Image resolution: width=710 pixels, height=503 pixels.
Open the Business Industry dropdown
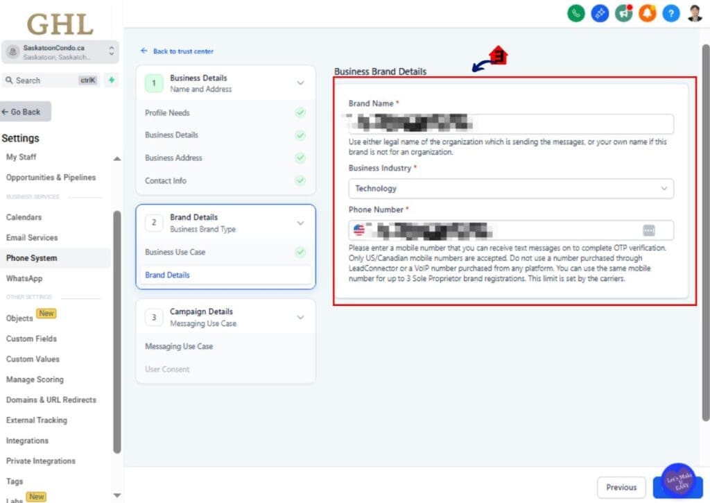[510, 189]
